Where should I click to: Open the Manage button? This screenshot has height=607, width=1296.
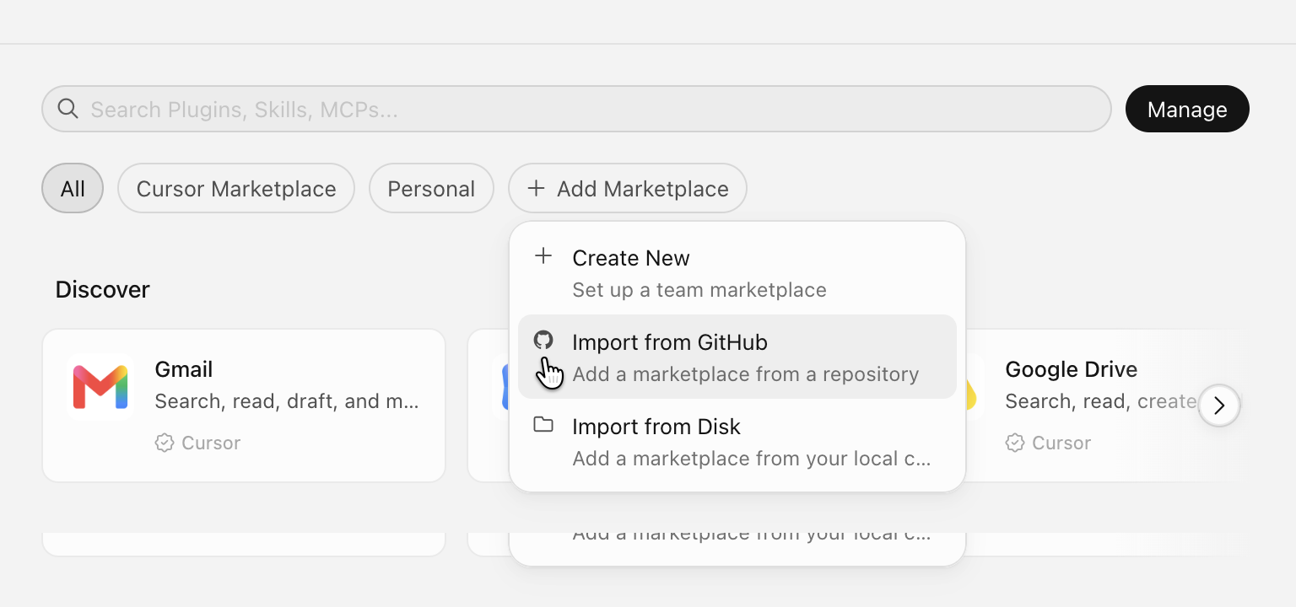point(1187,109)
